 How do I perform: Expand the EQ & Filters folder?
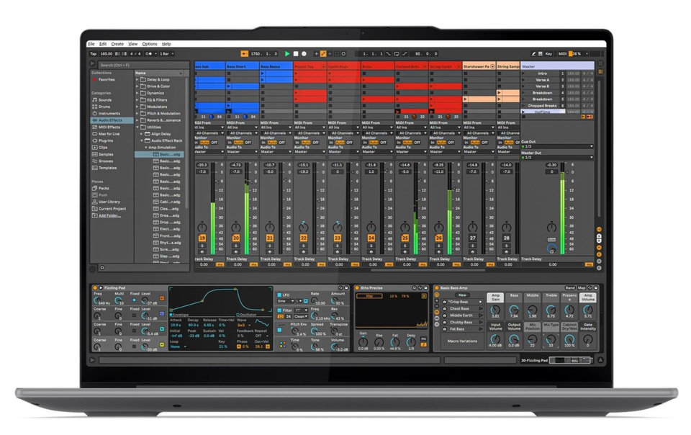137,99
